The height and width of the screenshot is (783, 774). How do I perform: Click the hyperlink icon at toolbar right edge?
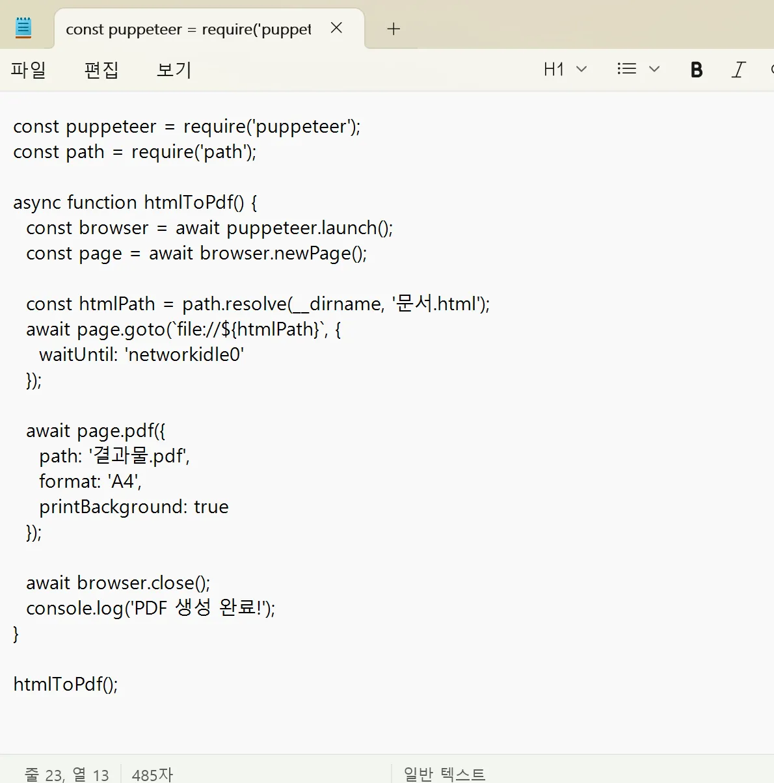pos(771,69)
